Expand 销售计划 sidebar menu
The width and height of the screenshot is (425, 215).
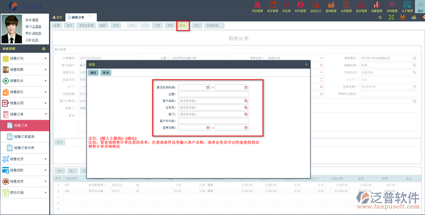coord(25,58)
